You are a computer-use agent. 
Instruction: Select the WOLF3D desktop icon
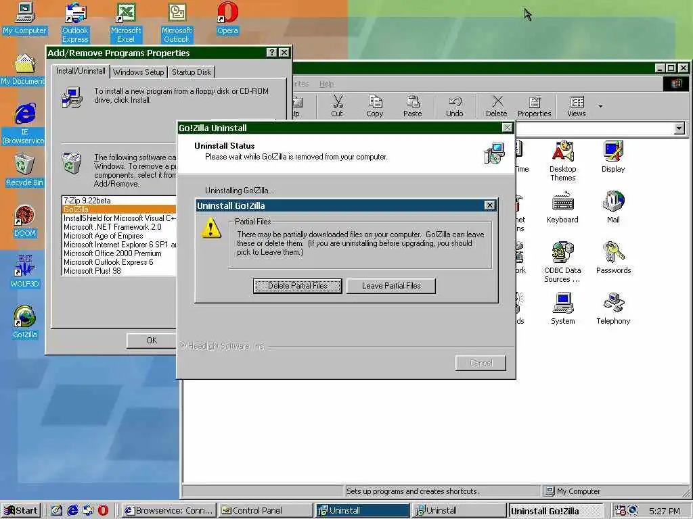tap(24, 272)
